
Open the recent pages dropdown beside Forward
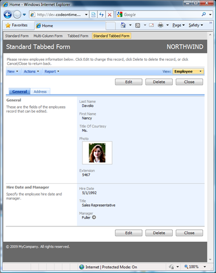[x=24, y=15]
